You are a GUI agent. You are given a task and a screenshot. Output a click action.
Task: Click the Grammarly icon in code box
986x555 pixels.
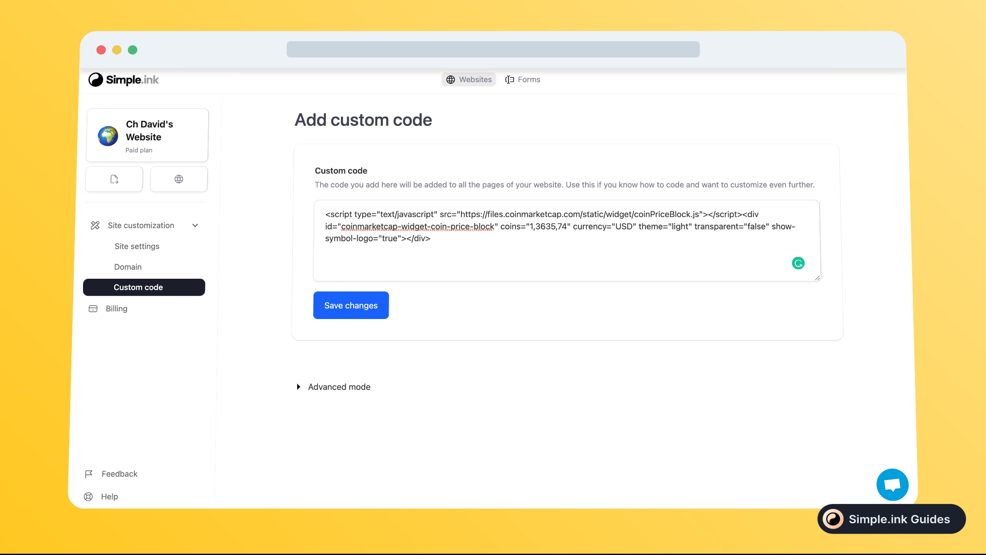tap(798, 263)
